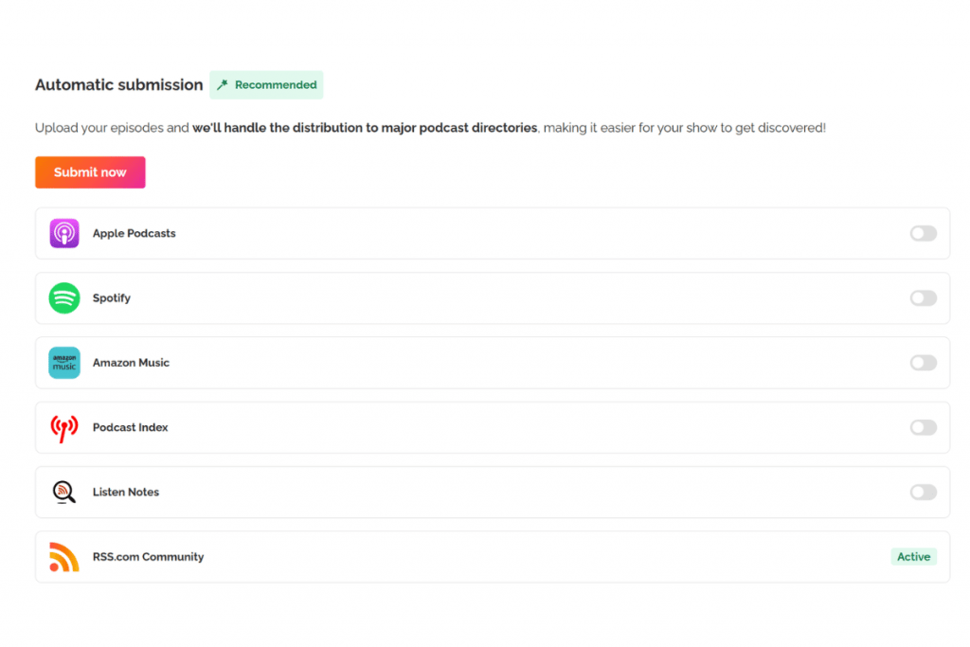Viewport: 970px width, 647px height.
Task: Click the green Spotify logo icon
Action: point(64,298)
